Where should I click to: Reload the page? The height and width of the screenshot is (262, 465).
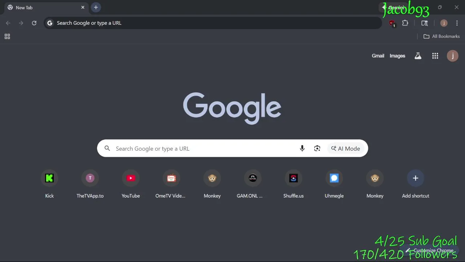point(34,23)
